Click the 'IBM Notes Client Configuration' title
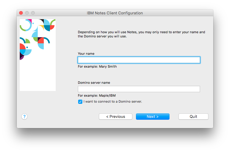 coord(115,13)
